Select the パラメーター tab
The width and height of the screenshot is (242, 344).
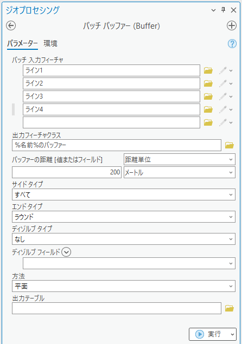[22, 43]
